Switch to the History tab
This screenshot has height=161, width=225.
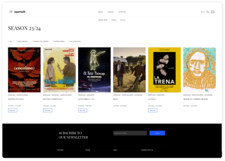pyautogui.click(x=114, y=20)
